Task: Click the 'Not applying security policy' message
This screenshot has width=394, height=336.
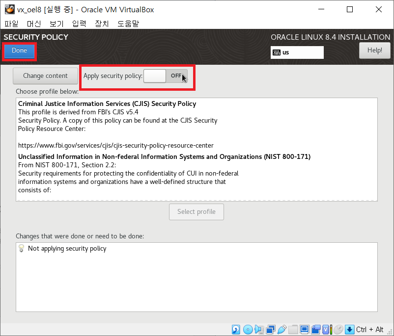Action: (x=67, y=248)
